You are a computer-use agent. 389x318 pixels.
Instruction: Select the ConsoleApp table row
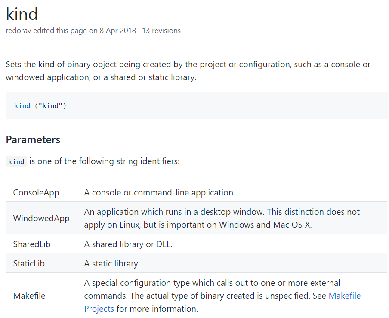(x=36, y=192)
